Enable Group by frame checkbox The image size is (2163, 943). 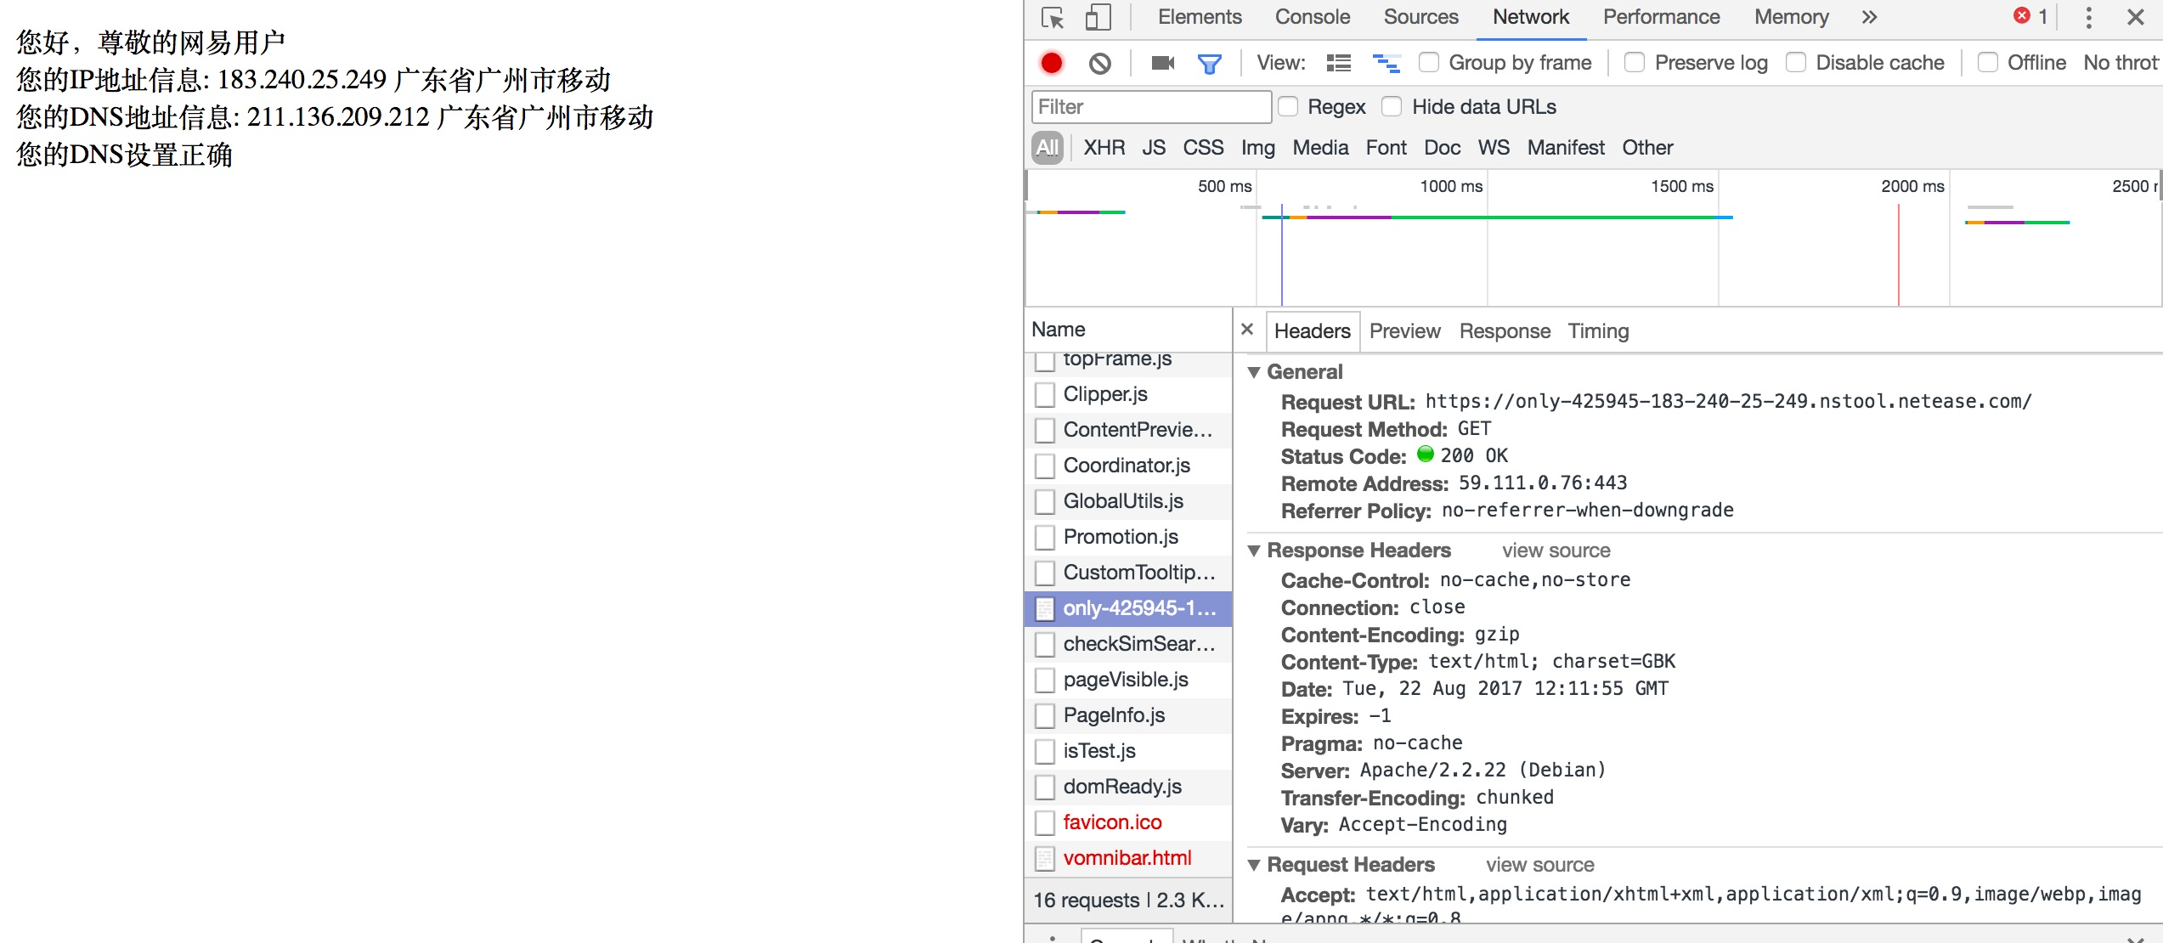pyautogui.click(x=1429, y=63)
